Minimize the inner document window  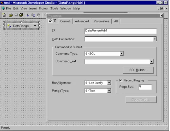tap(159, 8)
